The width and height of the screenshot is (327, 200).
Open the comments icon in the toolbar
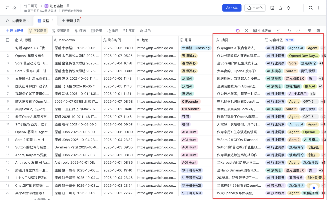(318, 30)
